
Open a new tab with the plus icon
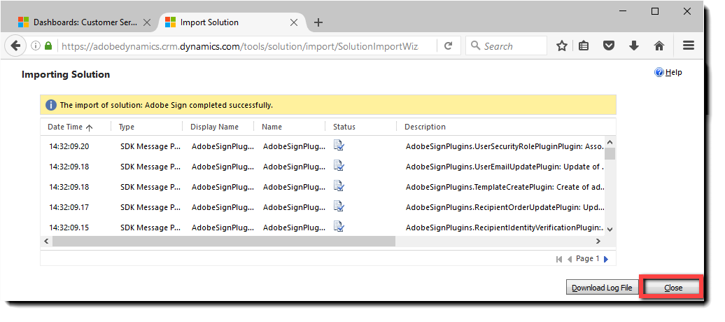tap(318, 22)
